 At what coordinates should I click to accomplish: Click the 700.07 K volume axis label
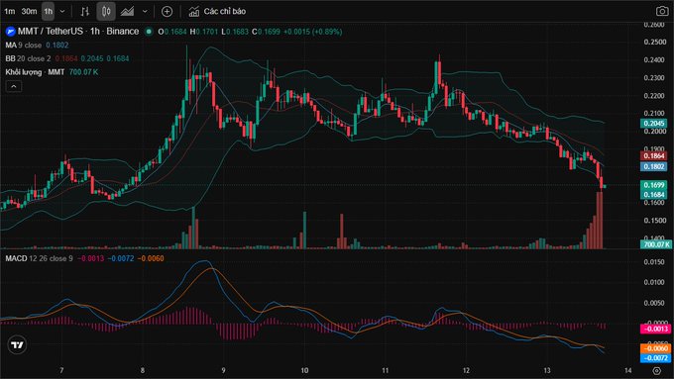[655, 244]
